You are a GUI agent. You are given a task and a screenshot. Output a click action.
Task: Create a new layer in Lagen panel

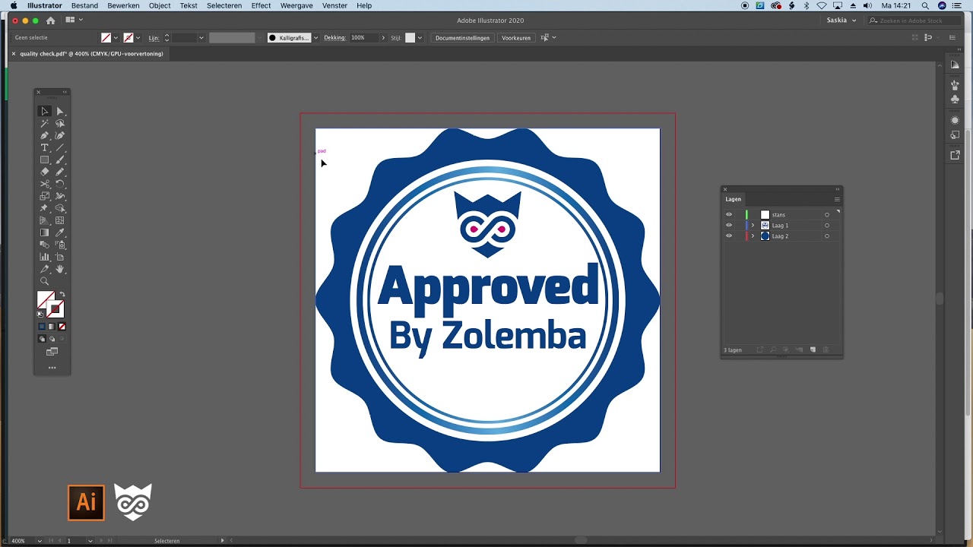point(813,350)
